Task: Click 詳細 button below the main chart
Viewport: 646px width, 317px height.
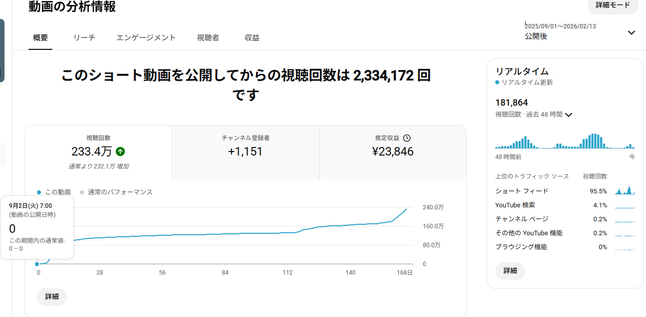Action: pos(52,297)
